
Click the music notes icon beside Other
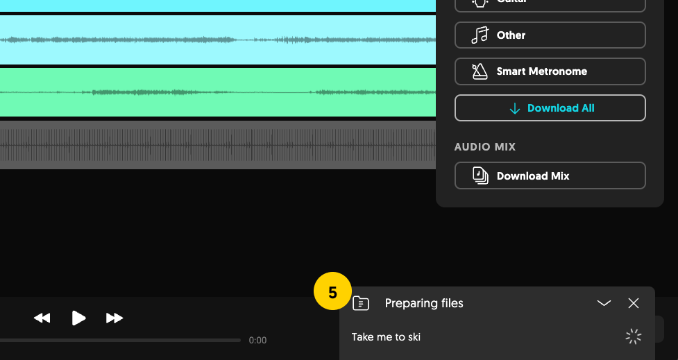(x=480, y=35)
